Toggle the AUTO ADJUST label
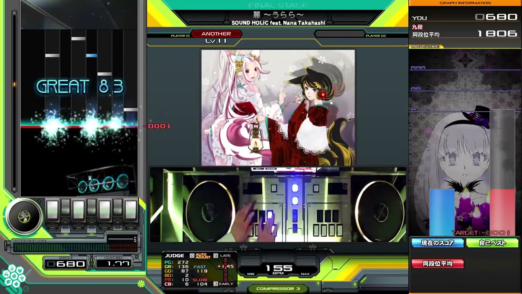Image resolution: width=522 pixels, height=294 pixels. coord(203,256)
